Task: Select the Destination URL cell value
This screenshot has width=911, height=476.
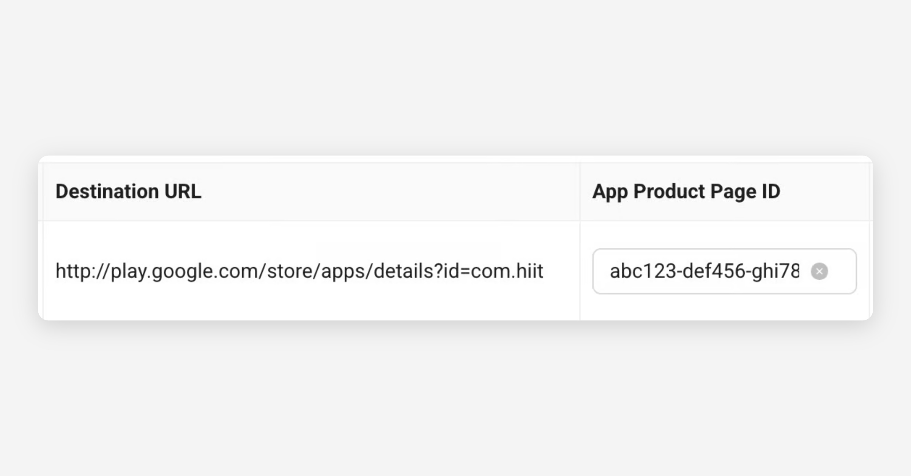Action: [x=299, y=271]
